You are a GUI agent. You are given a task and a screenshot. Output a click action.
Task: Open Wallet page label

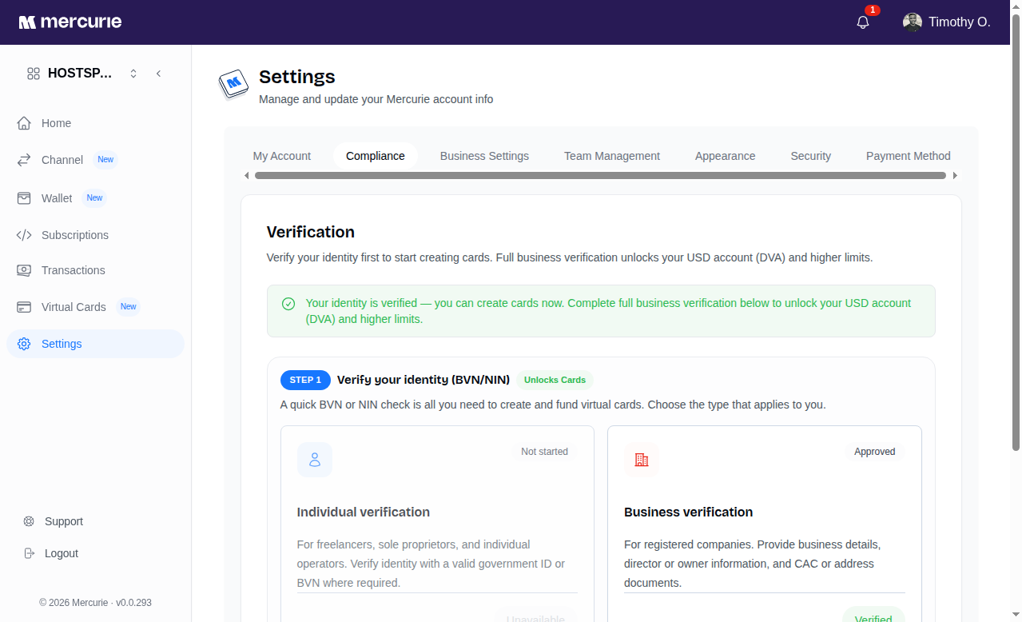point(57,198)
